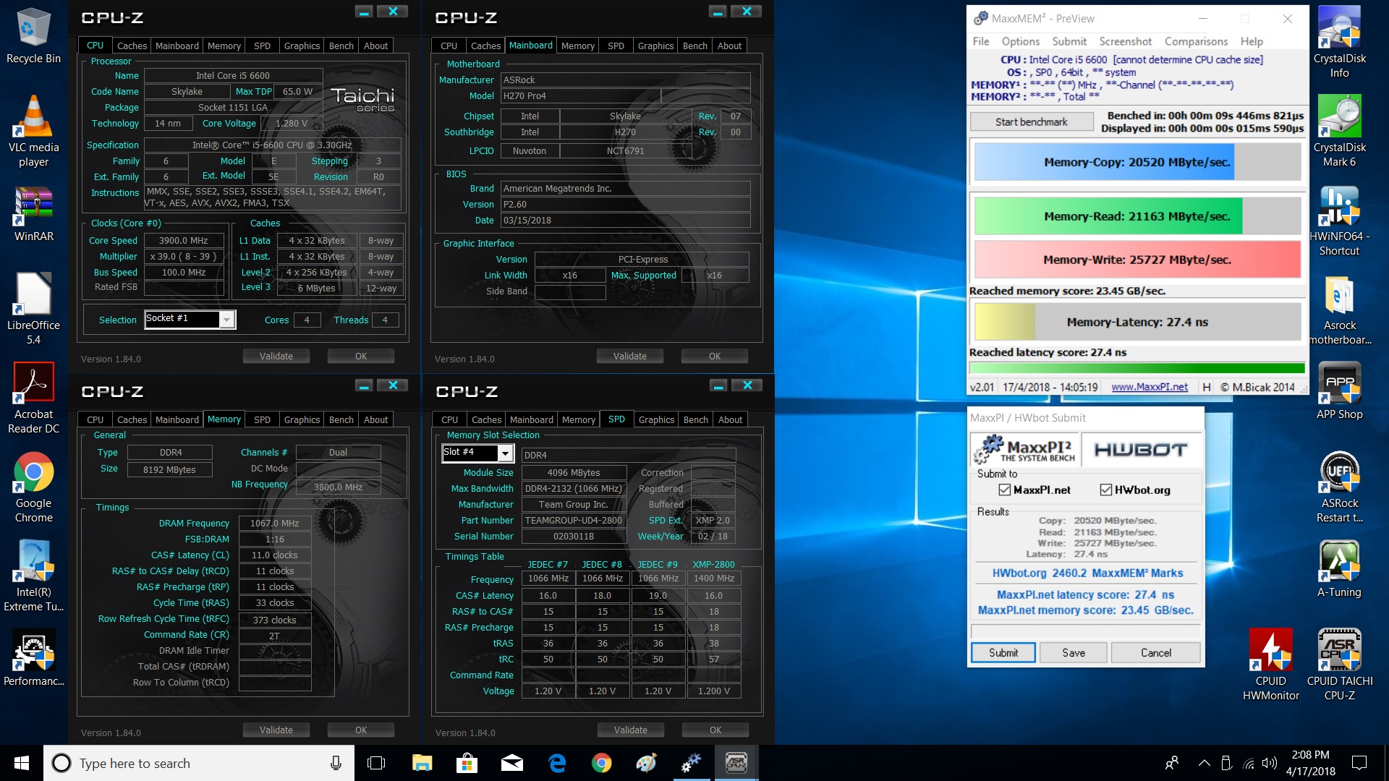Viewport: 1389px width, 781px height.
Task: Open Action Center notifications icon
Action: click(x=1359, y=763)
